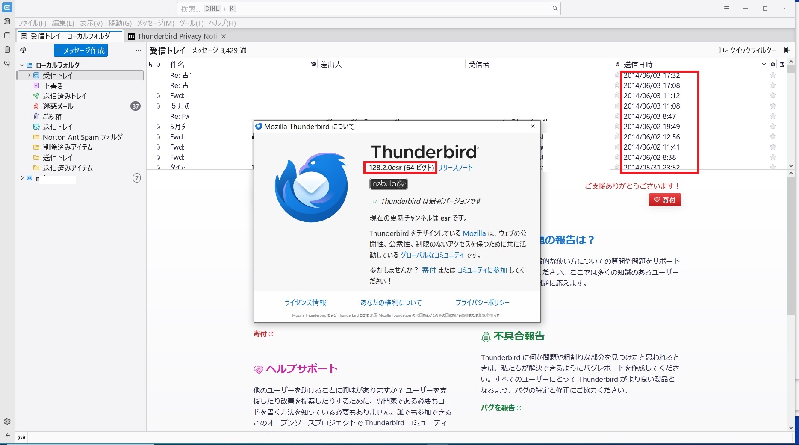799x445 pixels.
Task: Toggle junk status on 2014/06/02 12:56 message
Action: tap(617, 137)
